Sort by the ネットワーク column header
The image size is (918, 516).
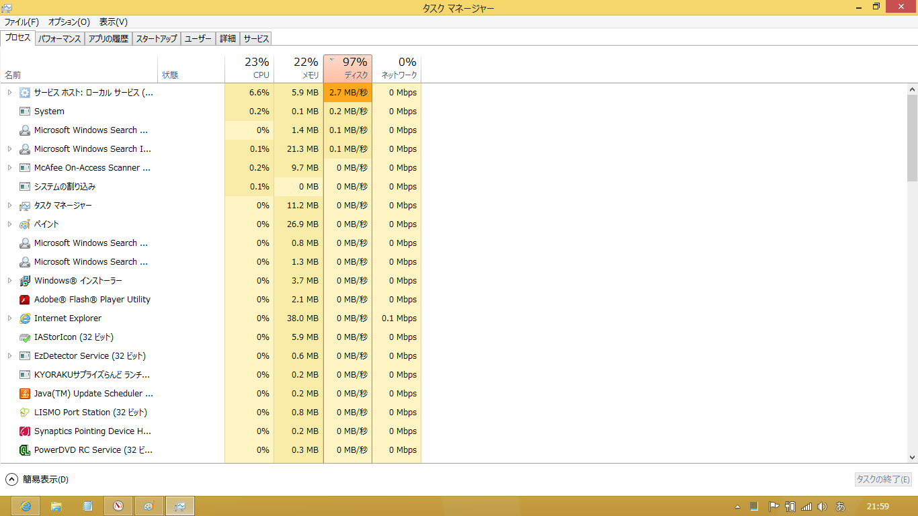pos(397,69)
